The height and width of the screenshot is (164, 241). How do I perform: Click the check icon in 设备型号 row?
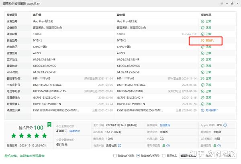202,22
